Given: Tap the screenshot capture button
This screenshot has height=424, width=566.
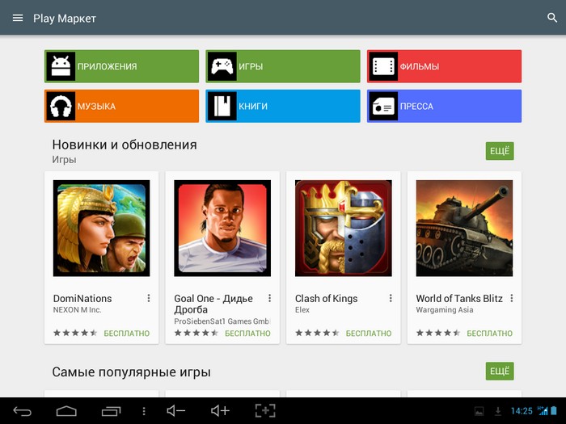Looking at the screenshot, I should [265, 410].
